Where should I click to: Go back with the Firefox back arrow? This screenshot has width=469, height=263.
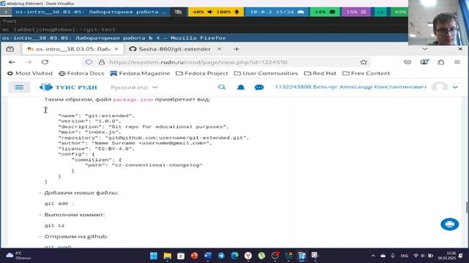(12, 62)
